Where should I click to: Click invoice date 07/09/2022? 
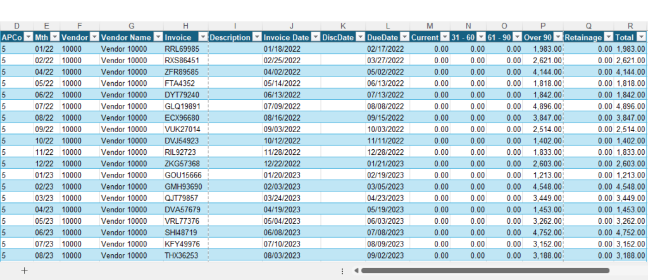click(291, 106)
